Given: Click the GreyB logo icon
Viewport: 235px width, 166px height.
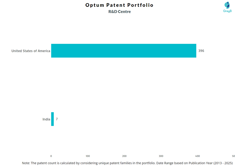Looking at the screenshot, I should click(x=227, y=5).
